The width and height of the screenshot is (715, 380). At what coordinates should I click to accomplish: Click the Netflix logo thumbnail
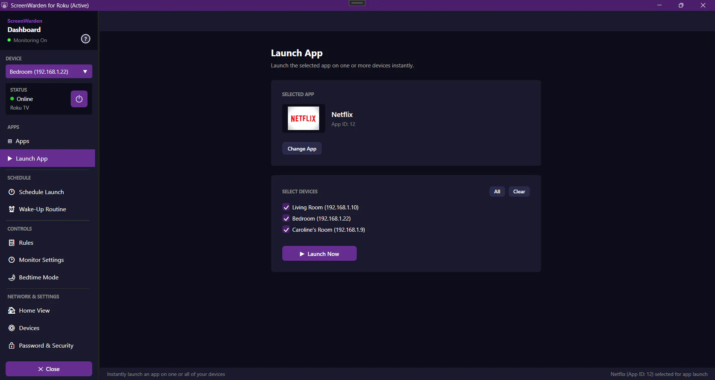point(304,118)
